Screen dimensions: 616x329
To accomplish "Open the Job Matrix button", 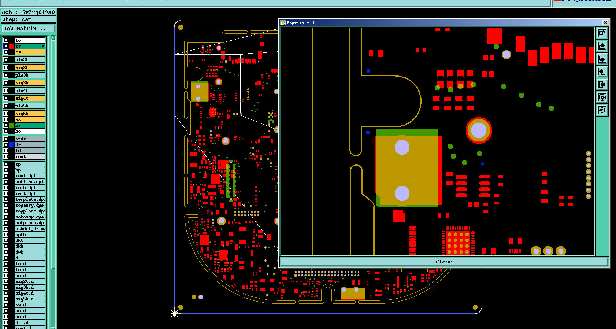I will coord(29,28).
